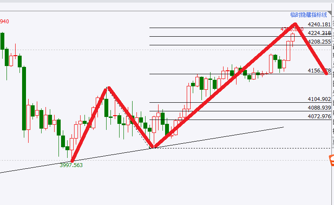The height and width of the screenshot is (205, 334).
Task: Click the tall red candle below the peak label
Action: 288,51
